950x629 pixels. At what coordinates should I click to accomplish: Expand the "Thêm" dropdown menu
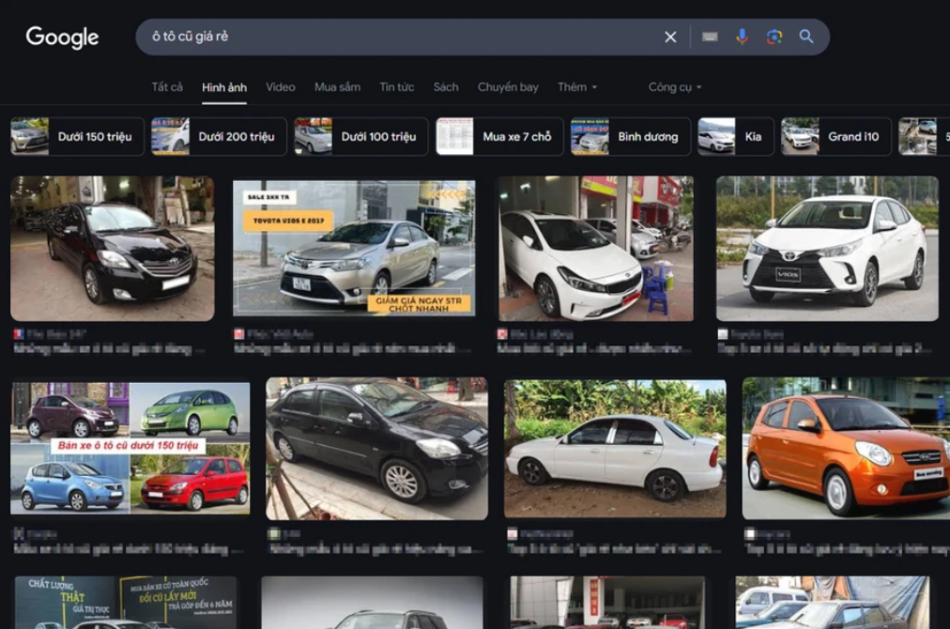pos(577,86)
